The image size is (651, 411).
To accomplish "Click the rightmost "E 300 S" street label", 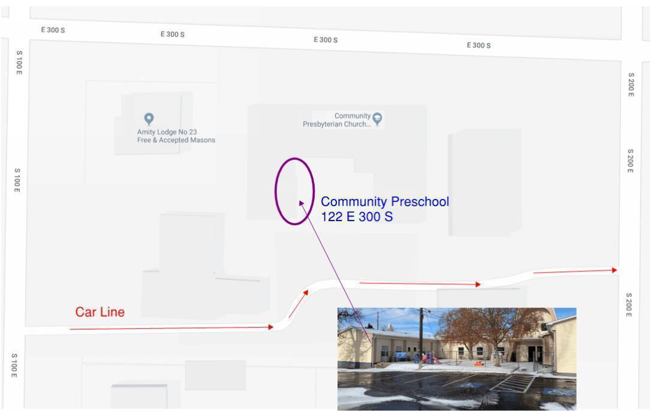I will pos(478,46).
